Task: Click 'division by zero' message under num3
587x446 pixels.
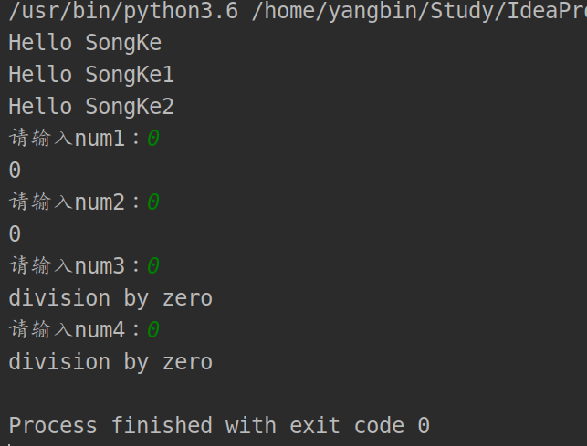Action: (x=110, y=298)
